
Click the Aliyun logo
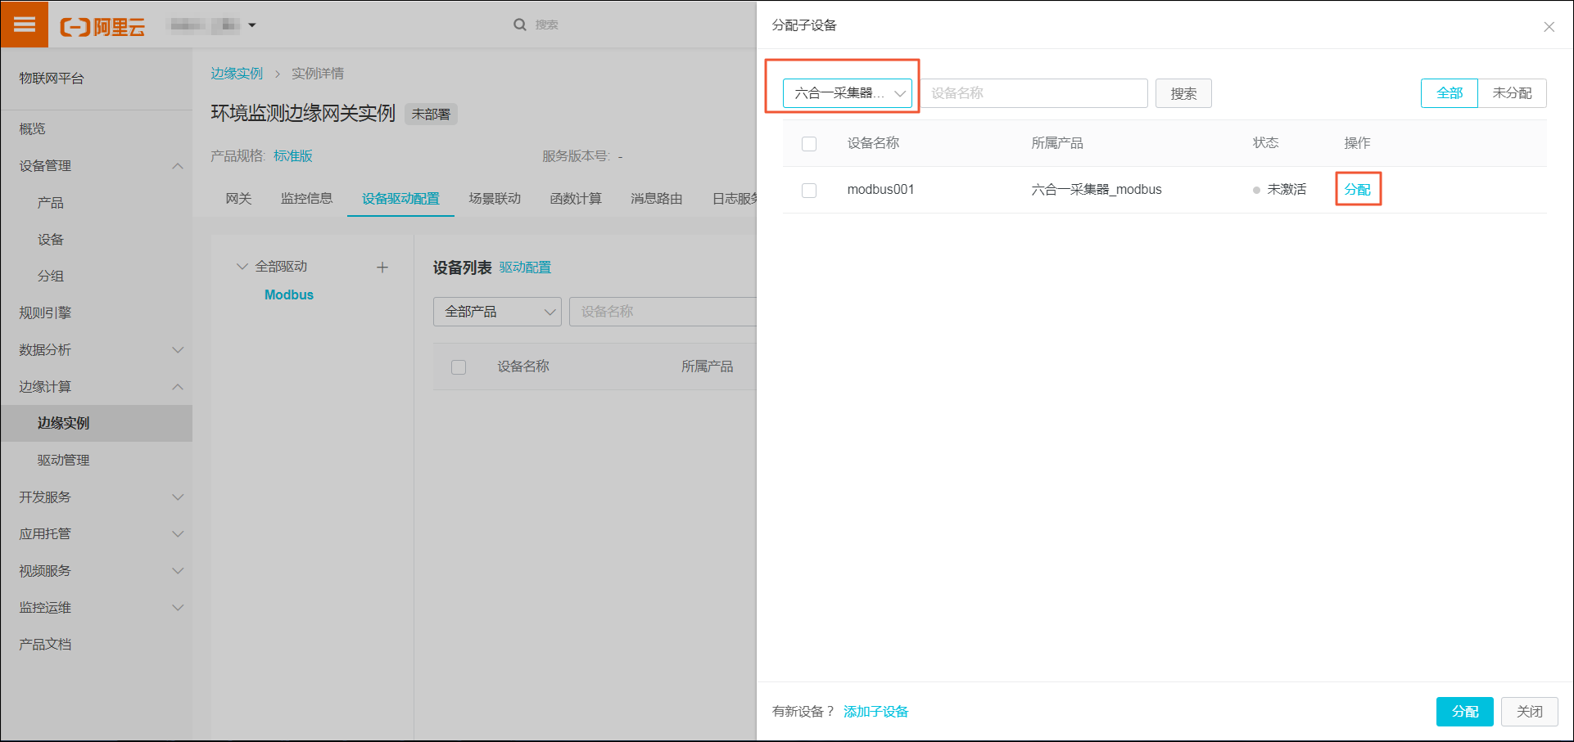click(x=102, y=26)
